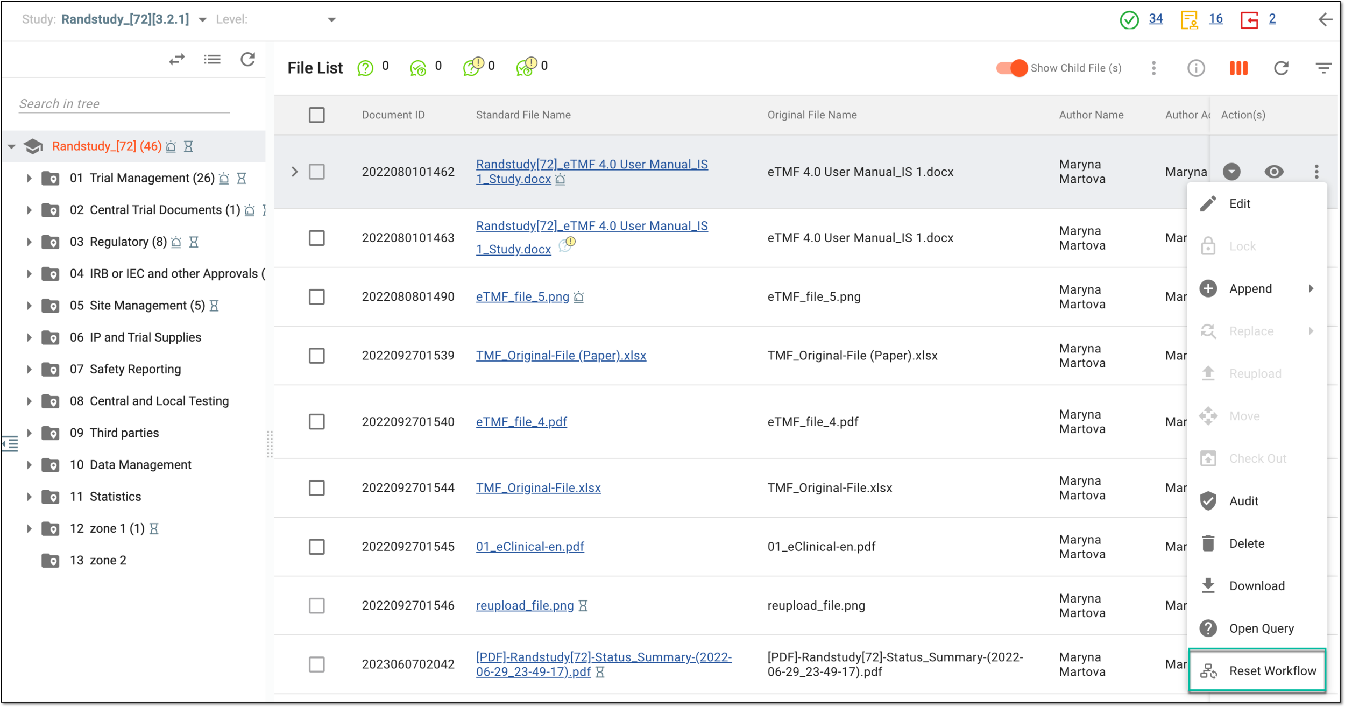Click the yellow pending review status icon

(x=1190, y=20)
